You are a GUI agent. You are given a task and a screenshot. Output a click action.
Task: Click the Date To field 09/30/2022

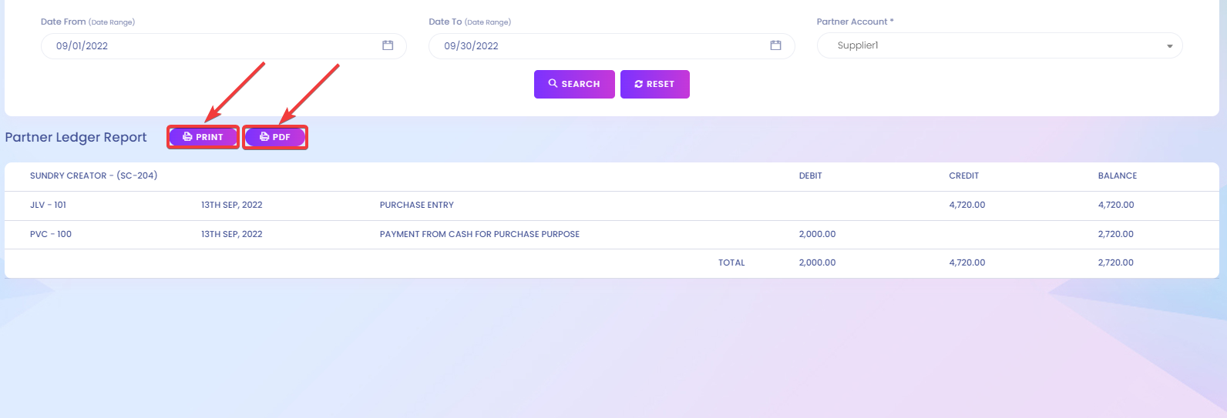(x=611, y=46)
